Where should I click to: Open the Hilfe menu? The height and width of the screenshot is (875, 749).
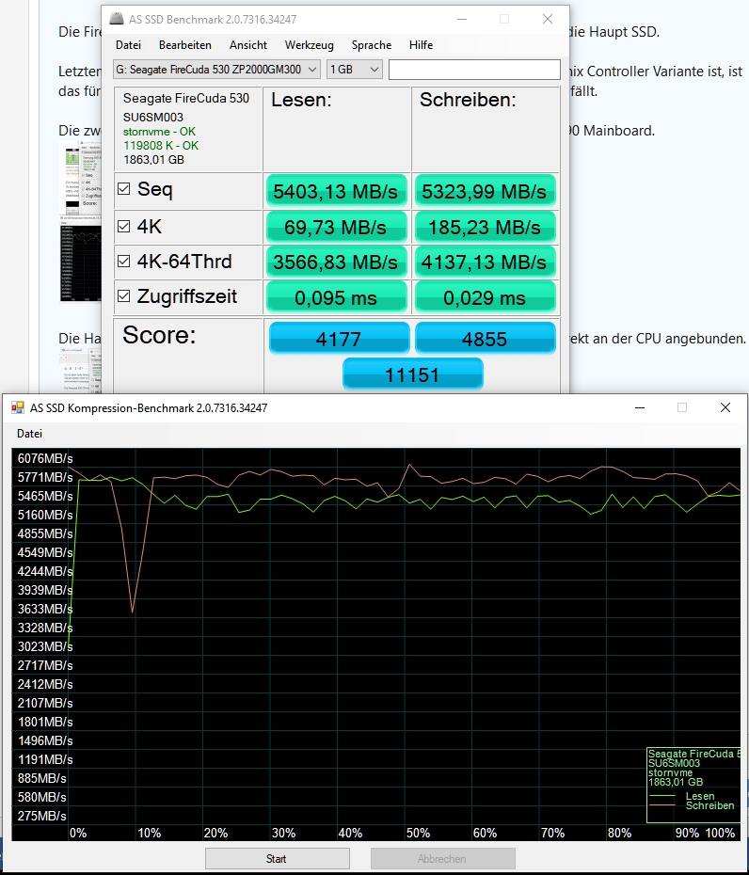(x=421, y=45)
